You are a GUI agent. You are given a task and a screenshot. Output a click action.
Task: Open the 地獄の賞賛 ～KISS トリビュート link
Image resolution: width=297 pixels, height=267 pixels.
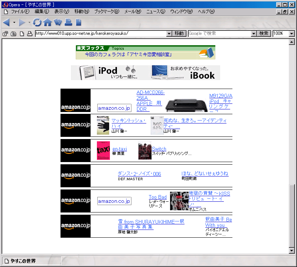pyautogui.click(x=209, y=199)
